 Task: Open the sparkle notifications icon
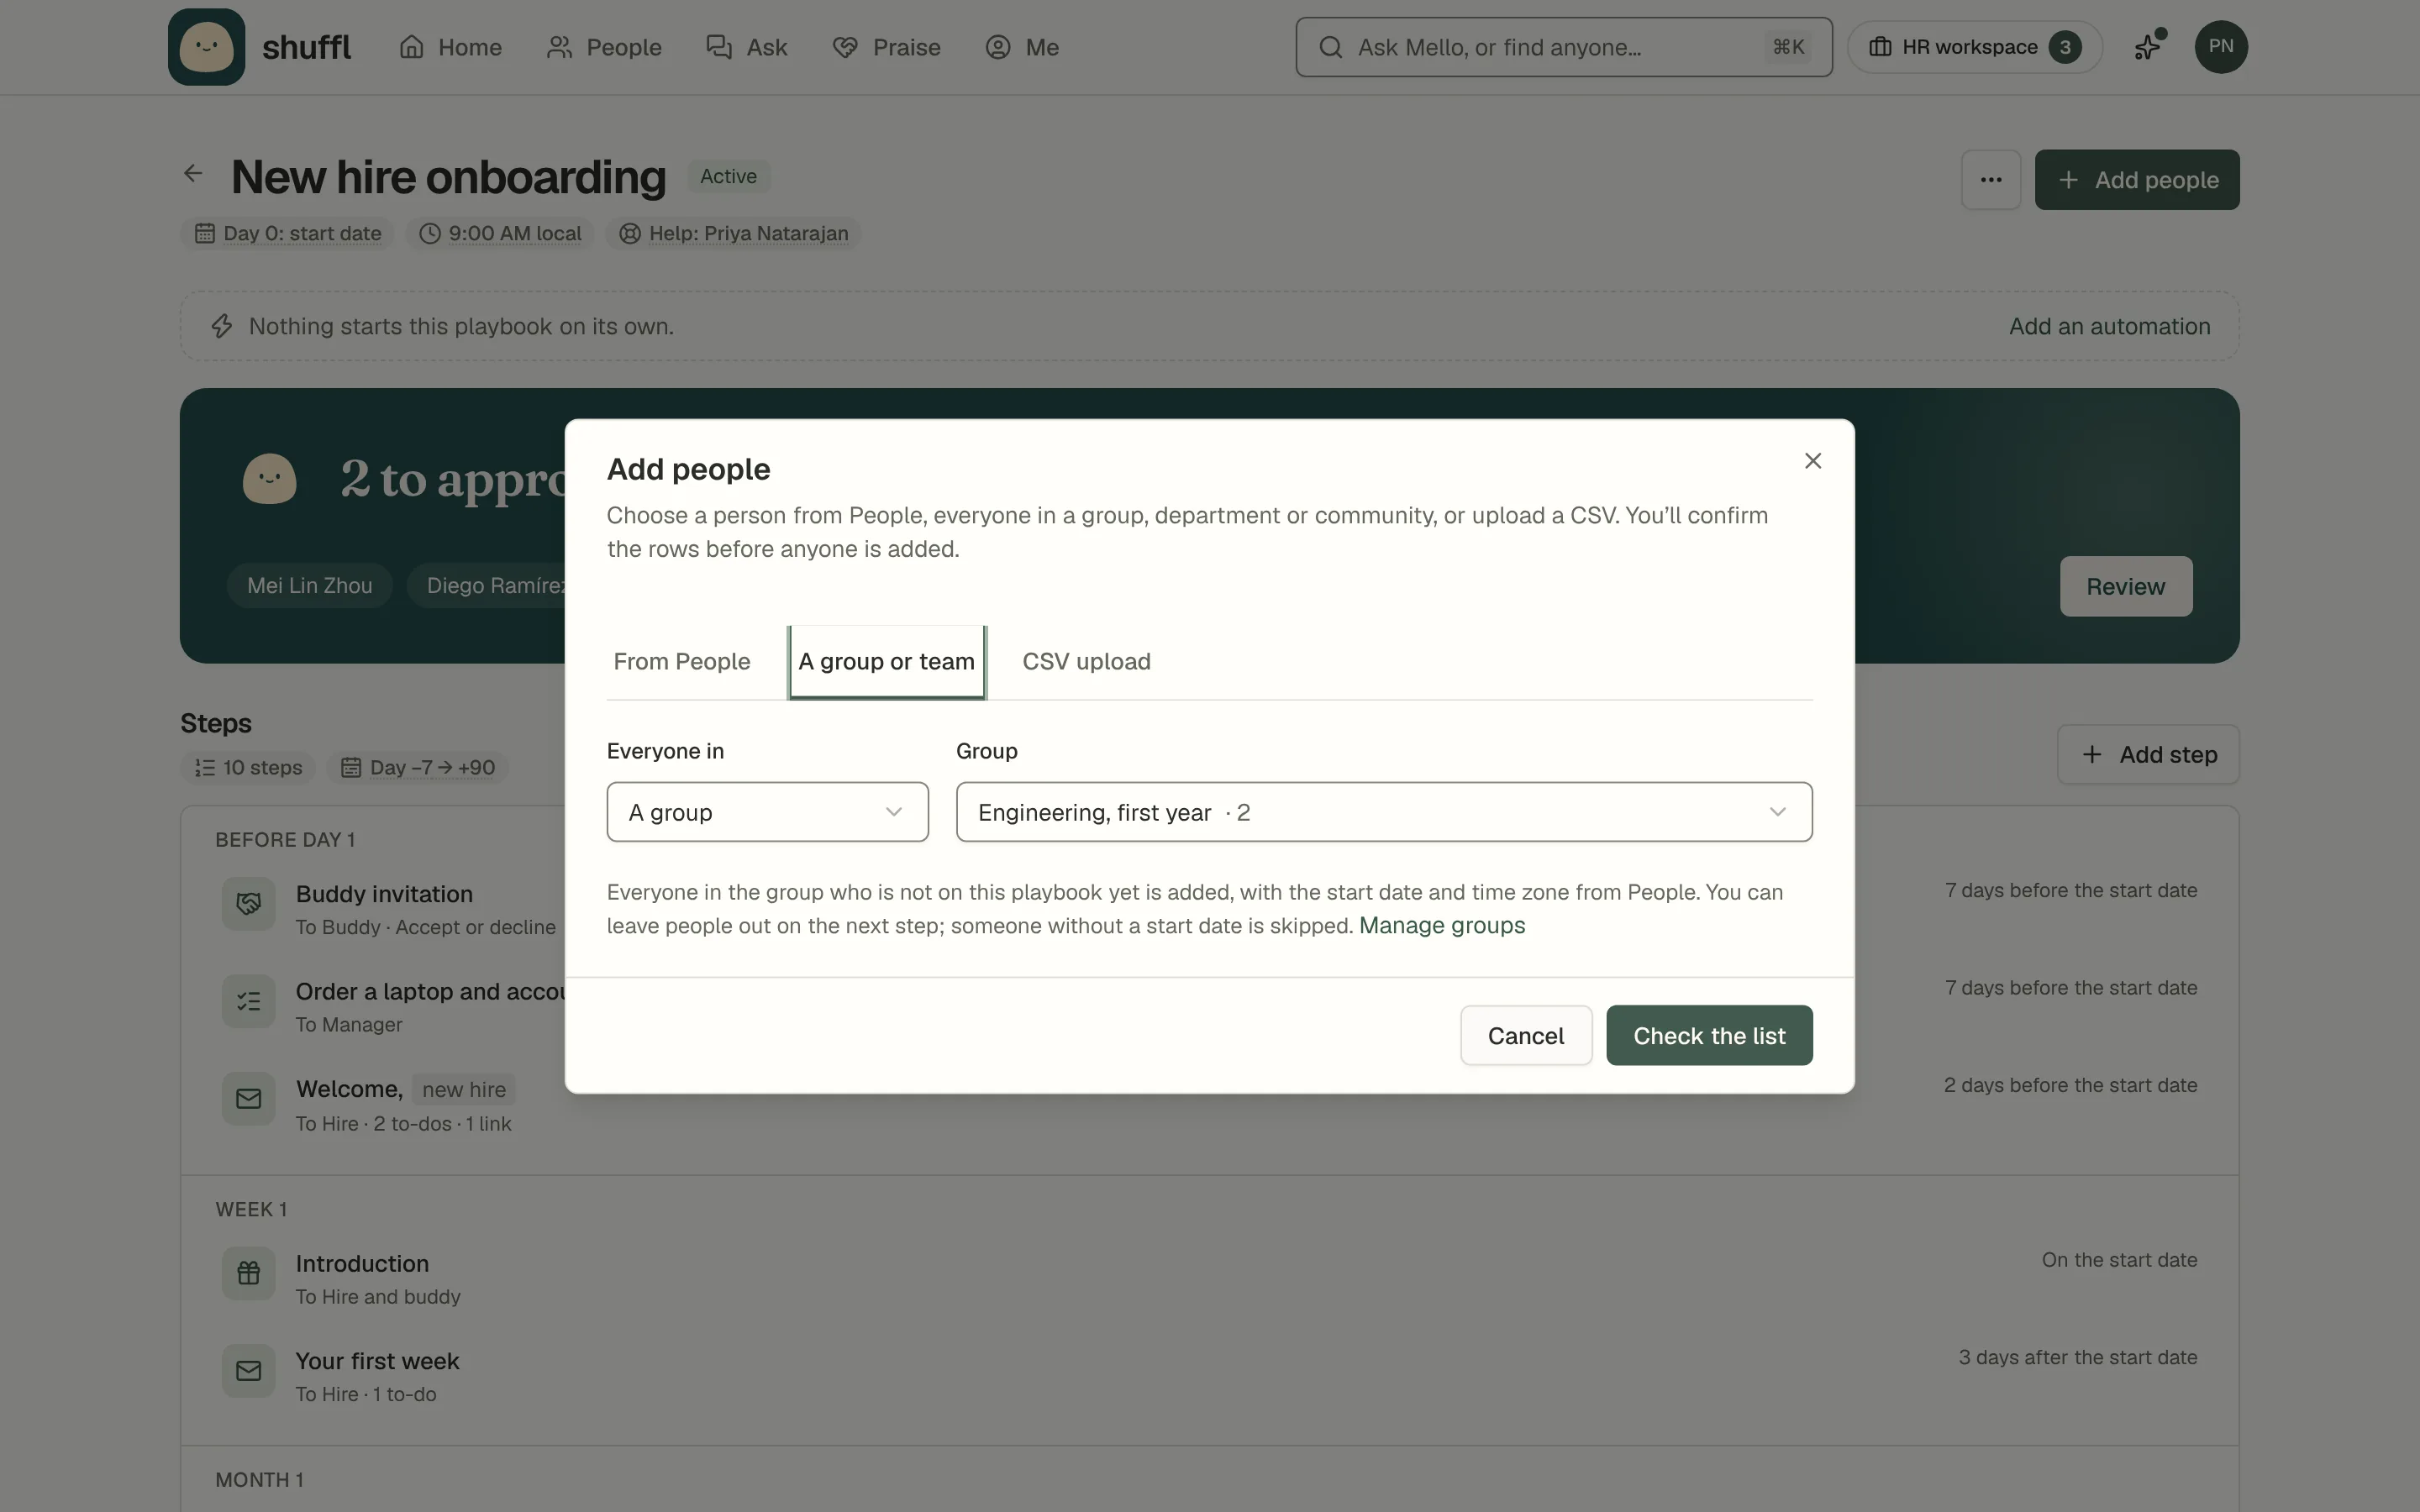click(2148, 47)
